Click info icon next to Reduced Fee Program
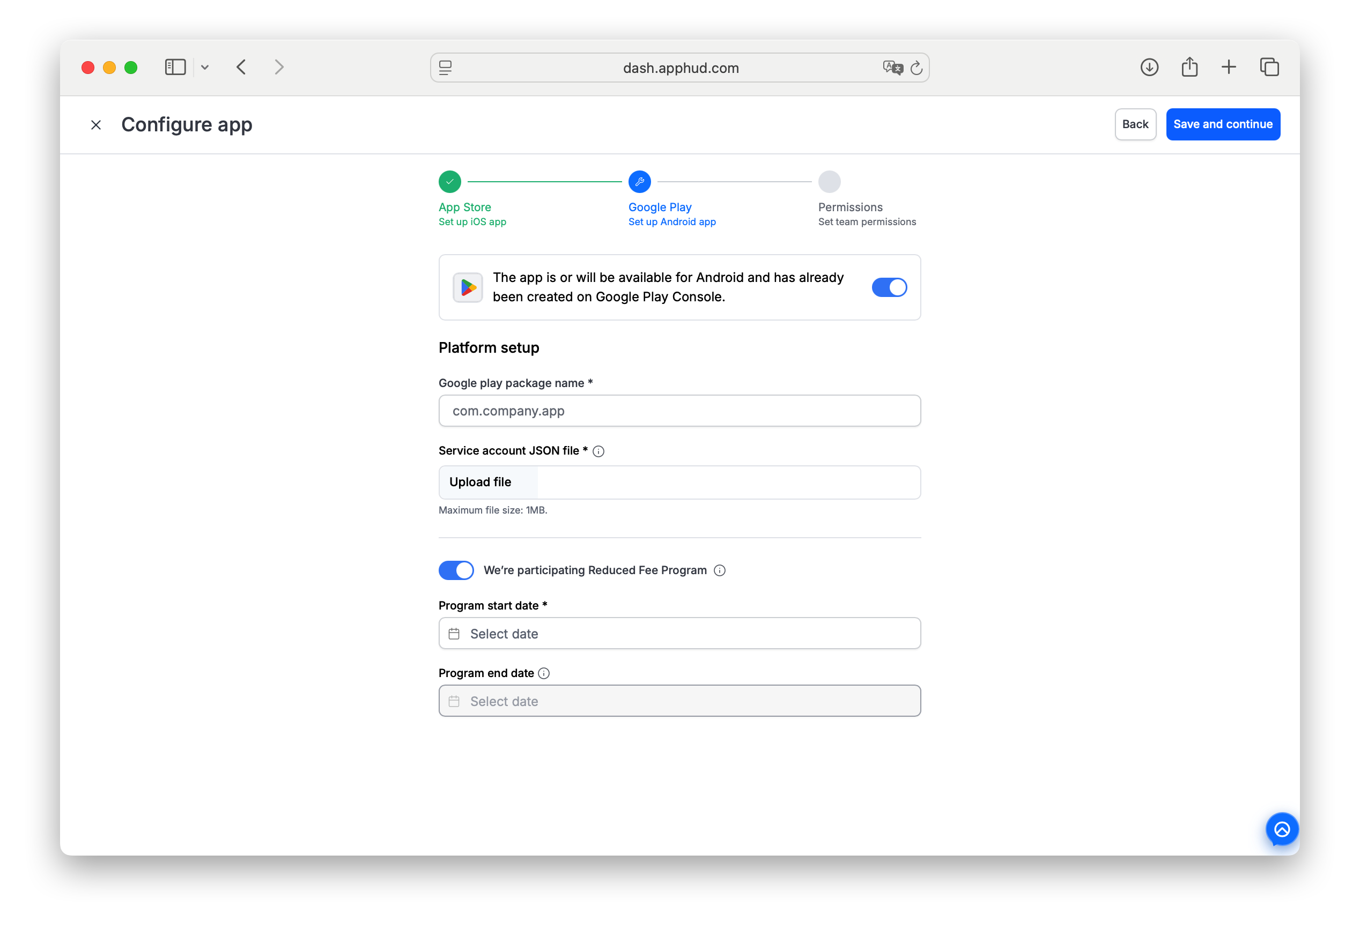The image size is (1360, 936). (719, 570)
